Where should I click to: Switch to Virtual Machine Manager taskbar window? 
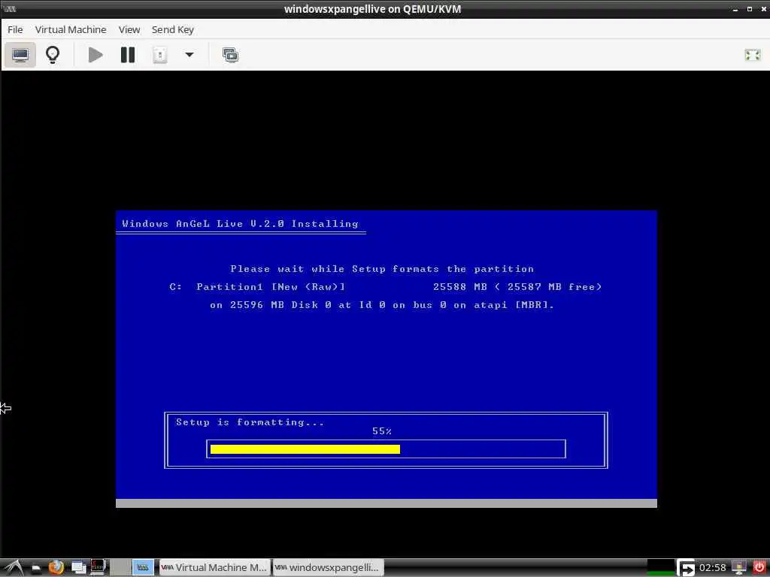214,568
